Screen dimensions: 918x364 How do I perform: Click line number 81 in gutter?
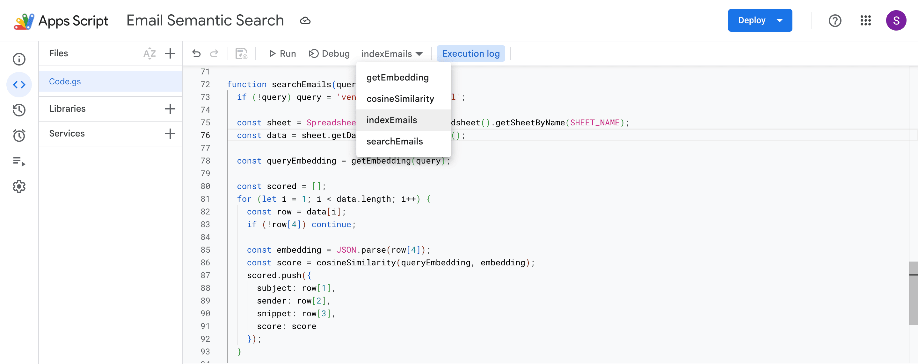pyautogui.click(x=205, y=199)
